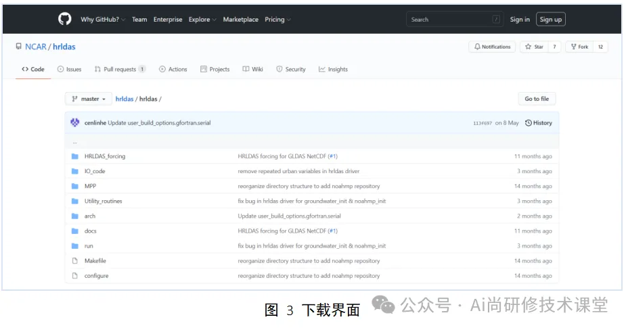Viewport: 628px width, 330px height.
Task: Fork the repository
Action: pyautogui.click(x=579, y=47)
